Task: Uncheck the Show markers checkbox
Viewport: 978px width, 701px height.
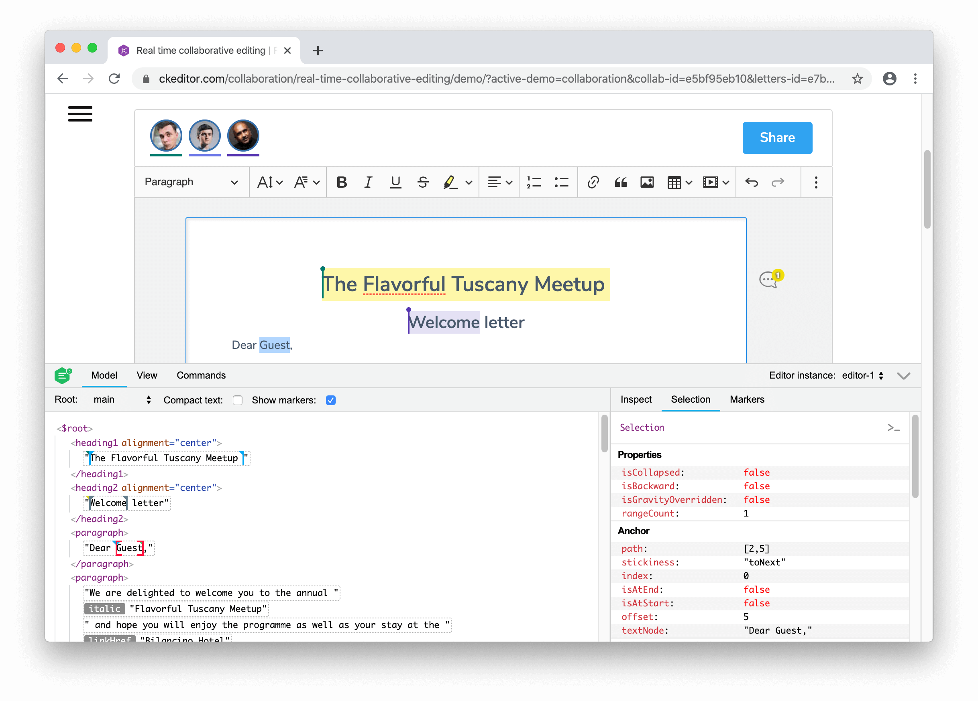Action: pyautogui.click(x=331, y=400)
